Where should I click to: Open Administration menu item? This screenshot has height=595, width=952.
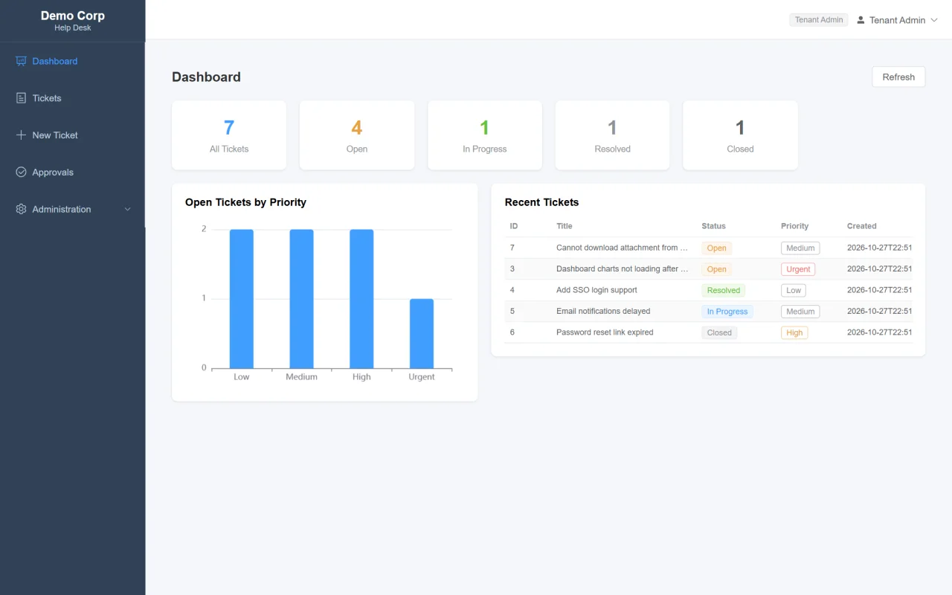click(x=72, y=209)
